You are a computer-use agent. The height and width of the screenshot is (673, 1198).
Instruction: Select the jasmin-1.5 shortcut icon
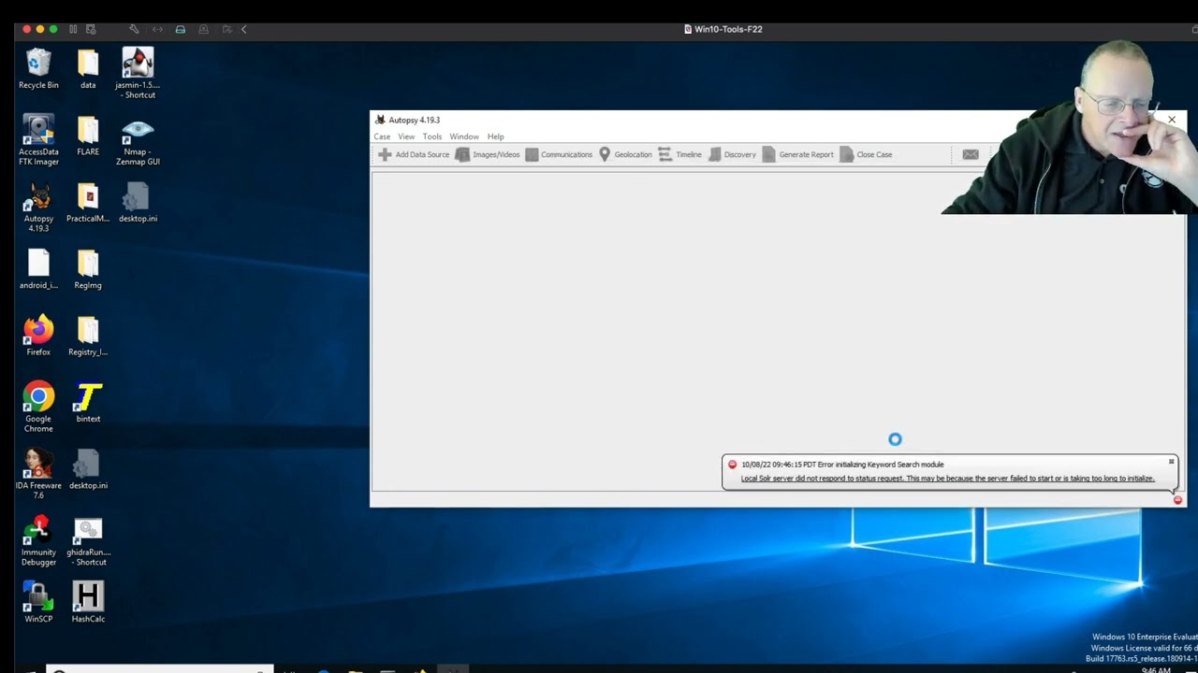[x=138, y=74]
